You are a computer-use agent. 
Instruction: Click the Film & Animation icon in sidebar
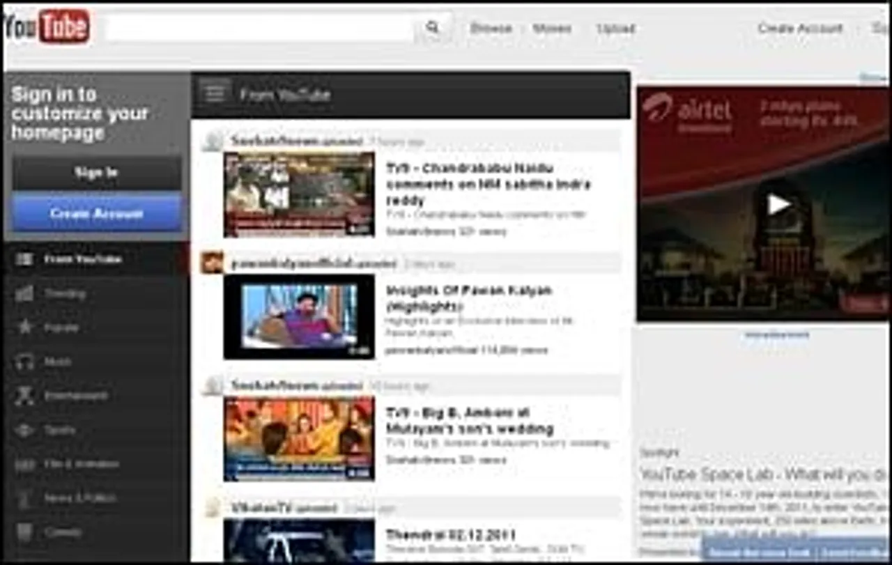[24, 464]
